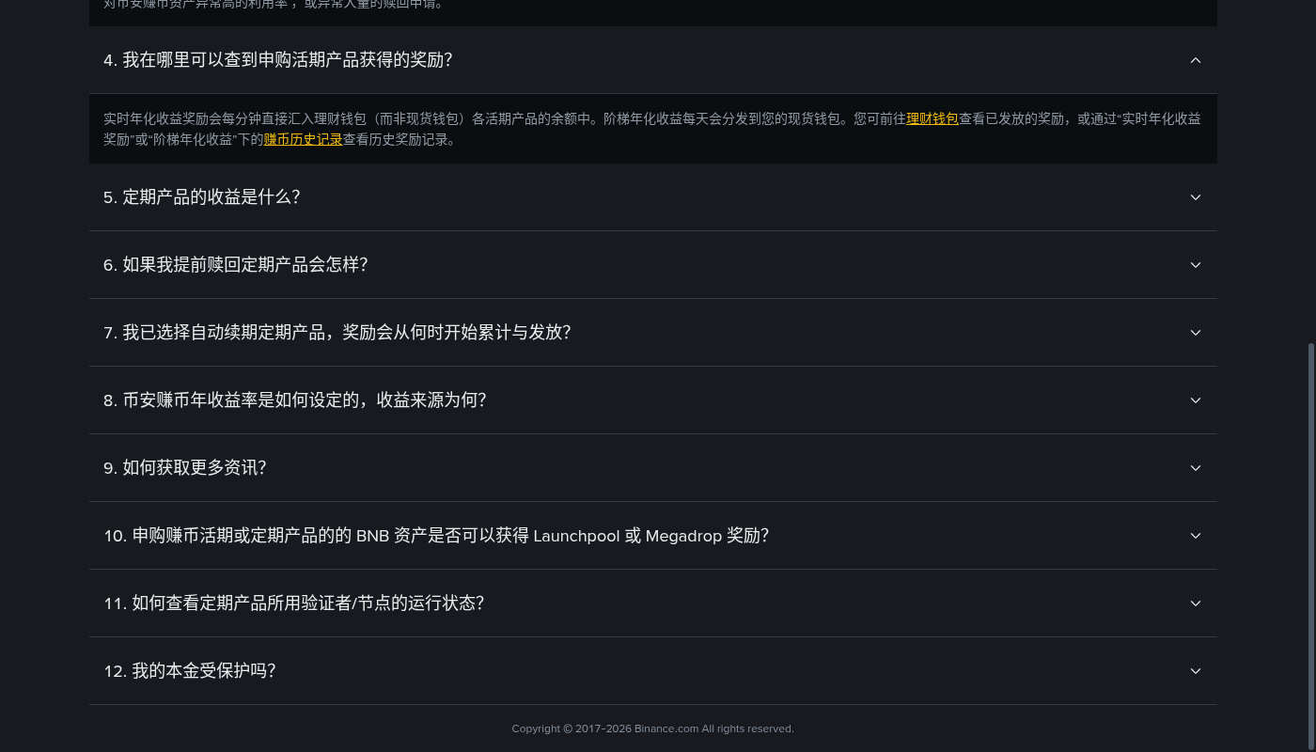Viewport: 1316px width, 752px height.
Task: Open question 11 about 验证者/节点的运行状态
Action: tap(652, 603)
